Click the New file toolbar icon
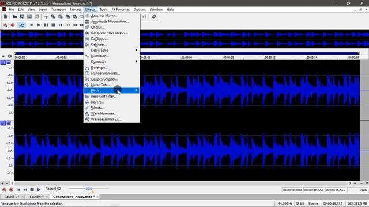This screenshot has width=369, height=207. 5,17
